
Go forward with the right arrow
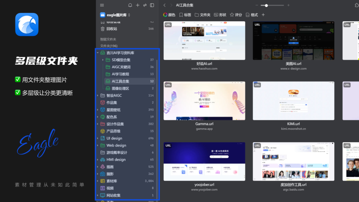(x=171, y=5)
